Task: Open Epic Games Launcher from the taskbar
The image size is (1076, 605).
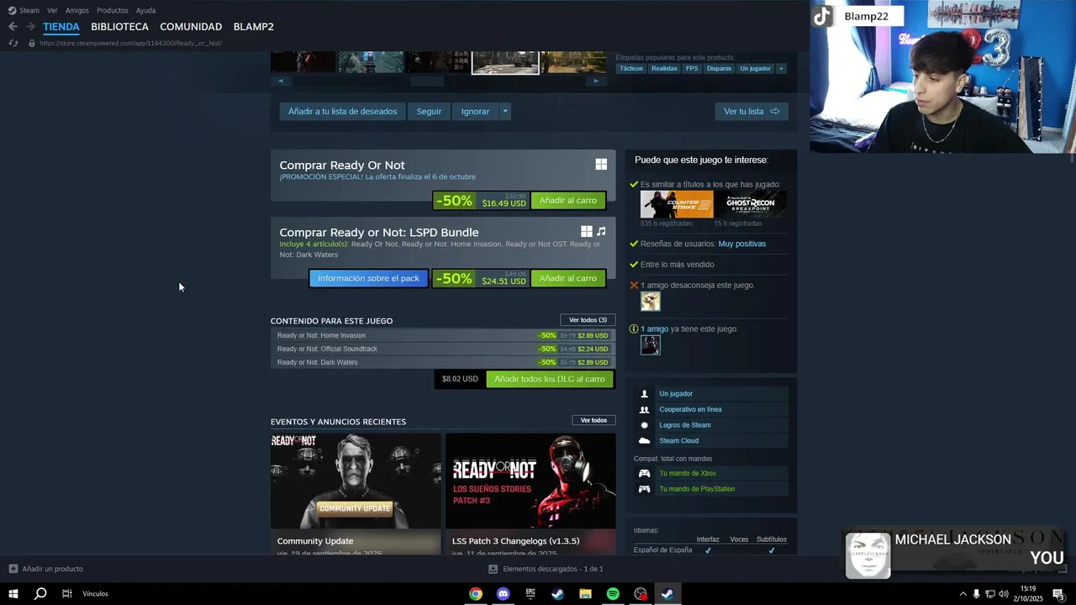Action: [x=530, y=594]
